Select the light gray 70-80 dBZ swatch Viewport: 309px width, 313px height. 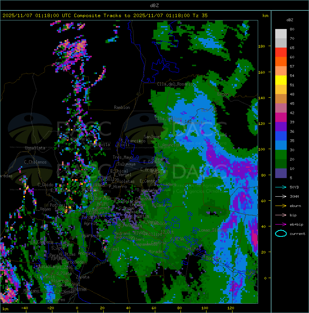(281, 33)
